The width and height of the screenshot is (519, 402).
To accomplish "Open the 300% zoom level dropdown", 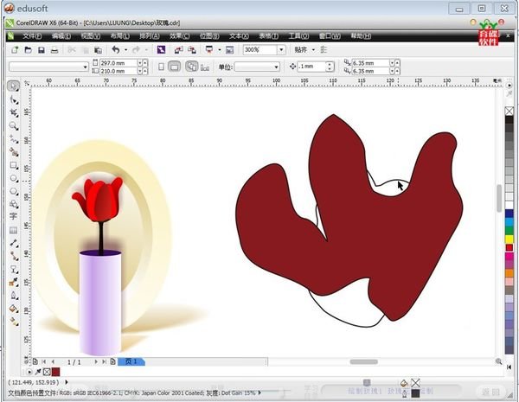I will point(282,50).
